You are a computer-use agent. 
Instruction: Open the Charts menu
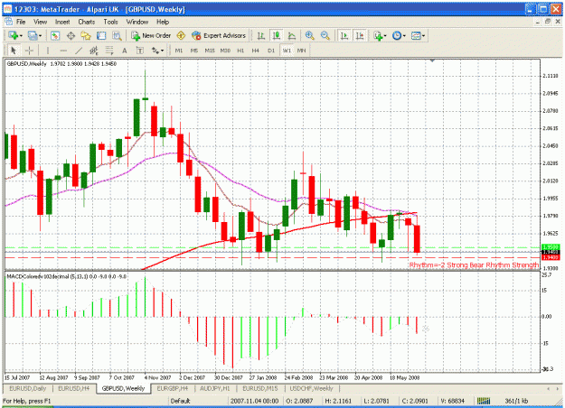[x=87, y=22]
